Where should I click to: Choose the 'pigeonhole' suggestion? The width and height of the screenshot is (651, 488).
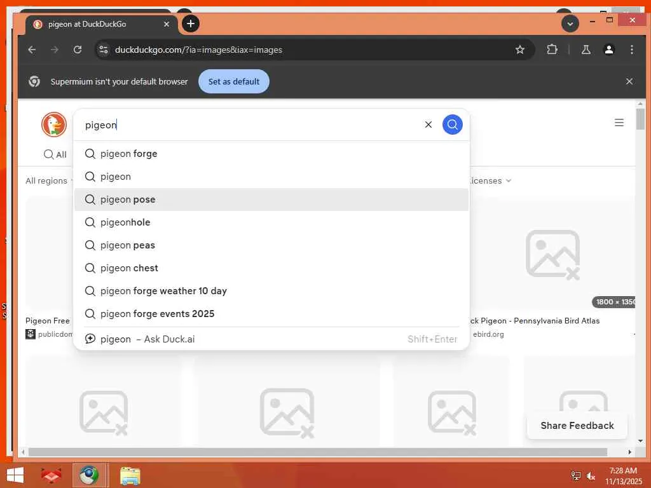271,222
